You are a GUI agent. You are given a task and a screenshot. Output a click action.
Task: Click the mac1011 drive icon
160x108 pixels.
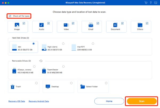[x=74, y=47]
